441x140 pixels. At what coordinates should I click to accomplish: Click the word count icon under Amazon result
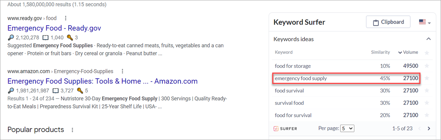56,91
